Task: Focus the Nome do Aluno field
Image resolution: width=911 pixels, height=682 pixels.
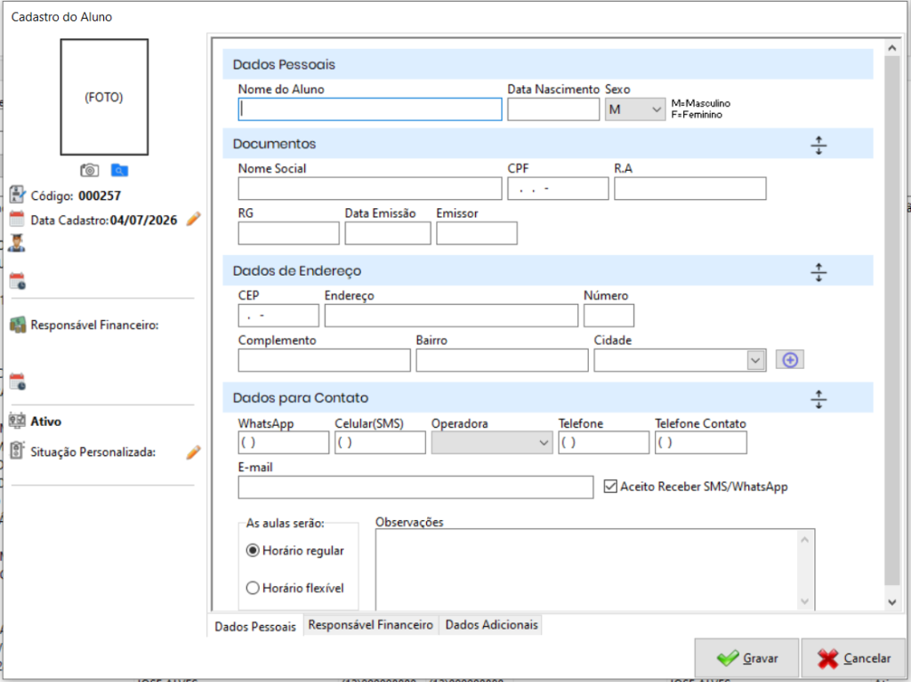Action: [x=370, y=109]
